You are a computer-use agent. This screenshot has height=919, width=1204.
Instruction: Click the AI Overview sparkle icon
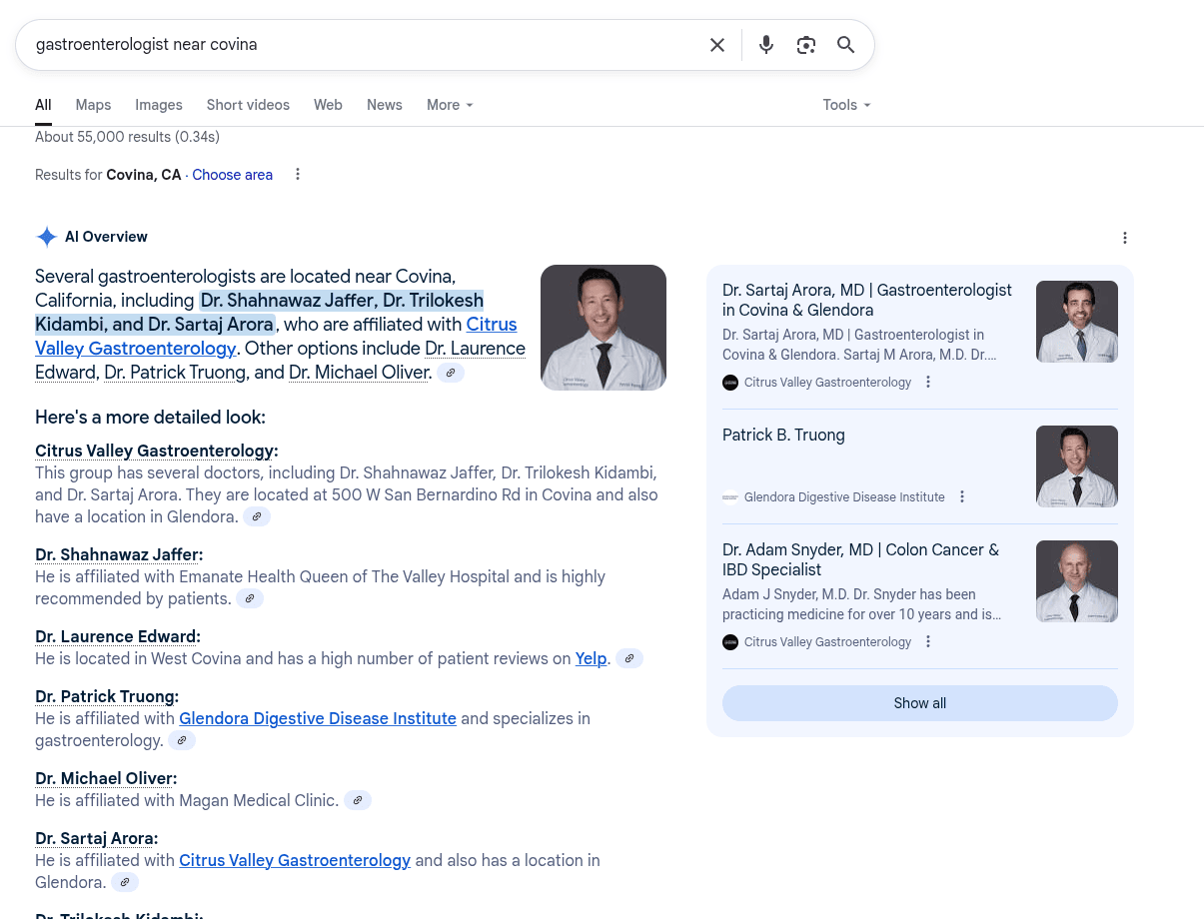(x=47, y=237)
